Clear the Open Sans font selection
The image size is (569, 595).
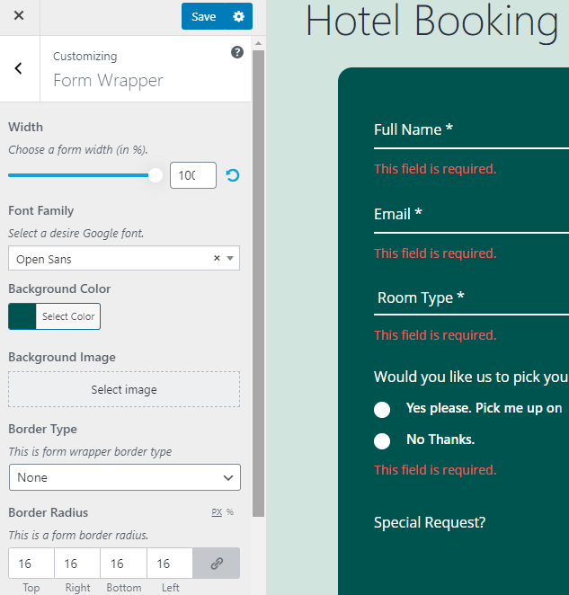pos(217,258)
